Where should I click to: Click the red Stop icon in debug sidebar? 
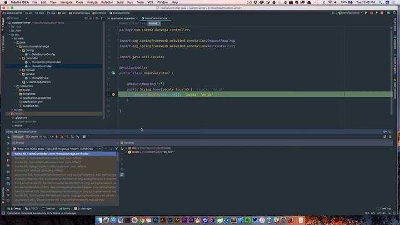8,154
